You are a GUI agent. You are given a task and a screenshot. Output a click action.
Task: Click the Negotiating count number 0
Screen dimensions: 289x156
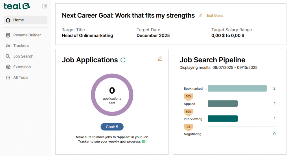tap(274, 134)
